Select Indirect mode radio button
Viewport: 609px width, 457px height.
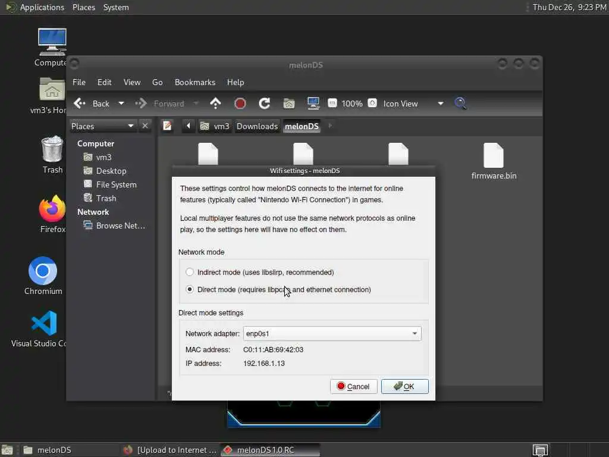click(190, 272)
